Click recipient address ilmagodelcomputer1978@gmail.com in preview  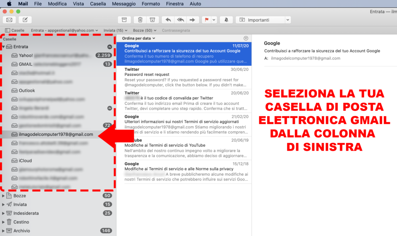click(306, 58)
